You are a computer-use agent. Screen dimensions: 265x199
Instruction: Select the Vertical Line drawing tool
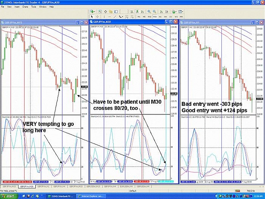(104, 17)
